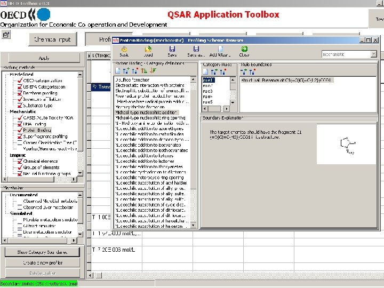Click move up icon in Category definitions
The height and width of the screenshot is (288, 384).
point(144,71)
